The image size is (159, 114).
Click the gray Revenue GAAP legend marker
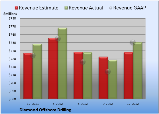111,8
